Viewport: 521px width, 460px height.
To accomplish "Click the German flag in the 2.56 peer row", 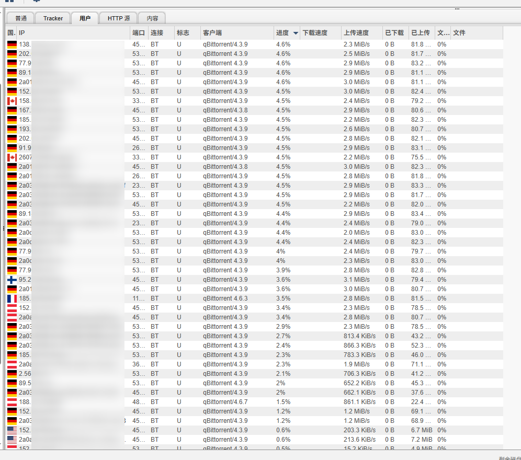I will (12, 374).
